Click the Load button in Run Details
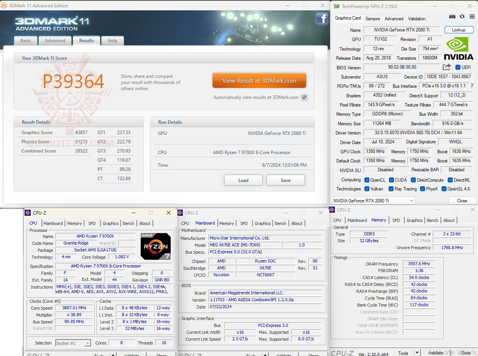478x356 pixels. pos(243,180)
